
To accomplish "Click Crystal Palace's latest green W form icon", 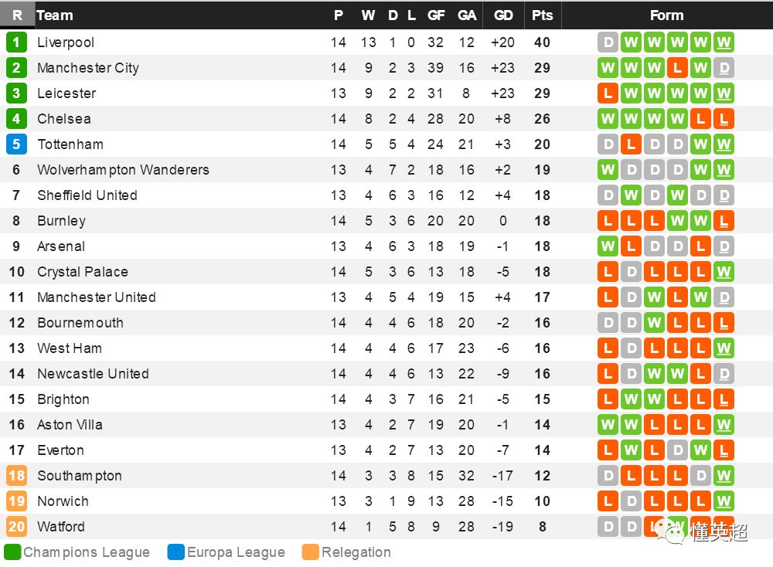I will pos(724,272).
